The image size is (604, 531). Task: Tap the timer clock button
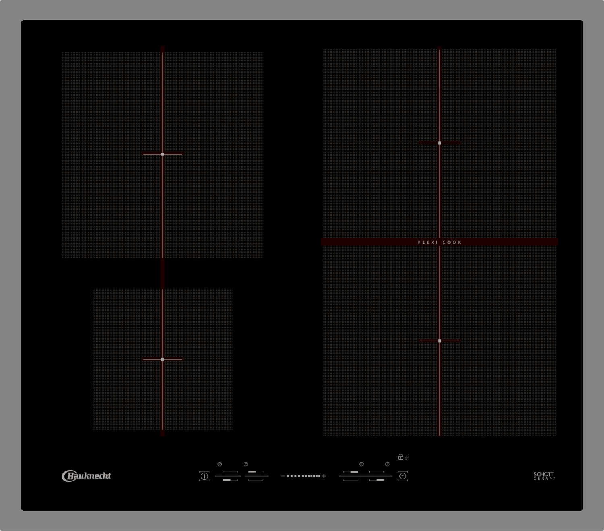point(403,476)
